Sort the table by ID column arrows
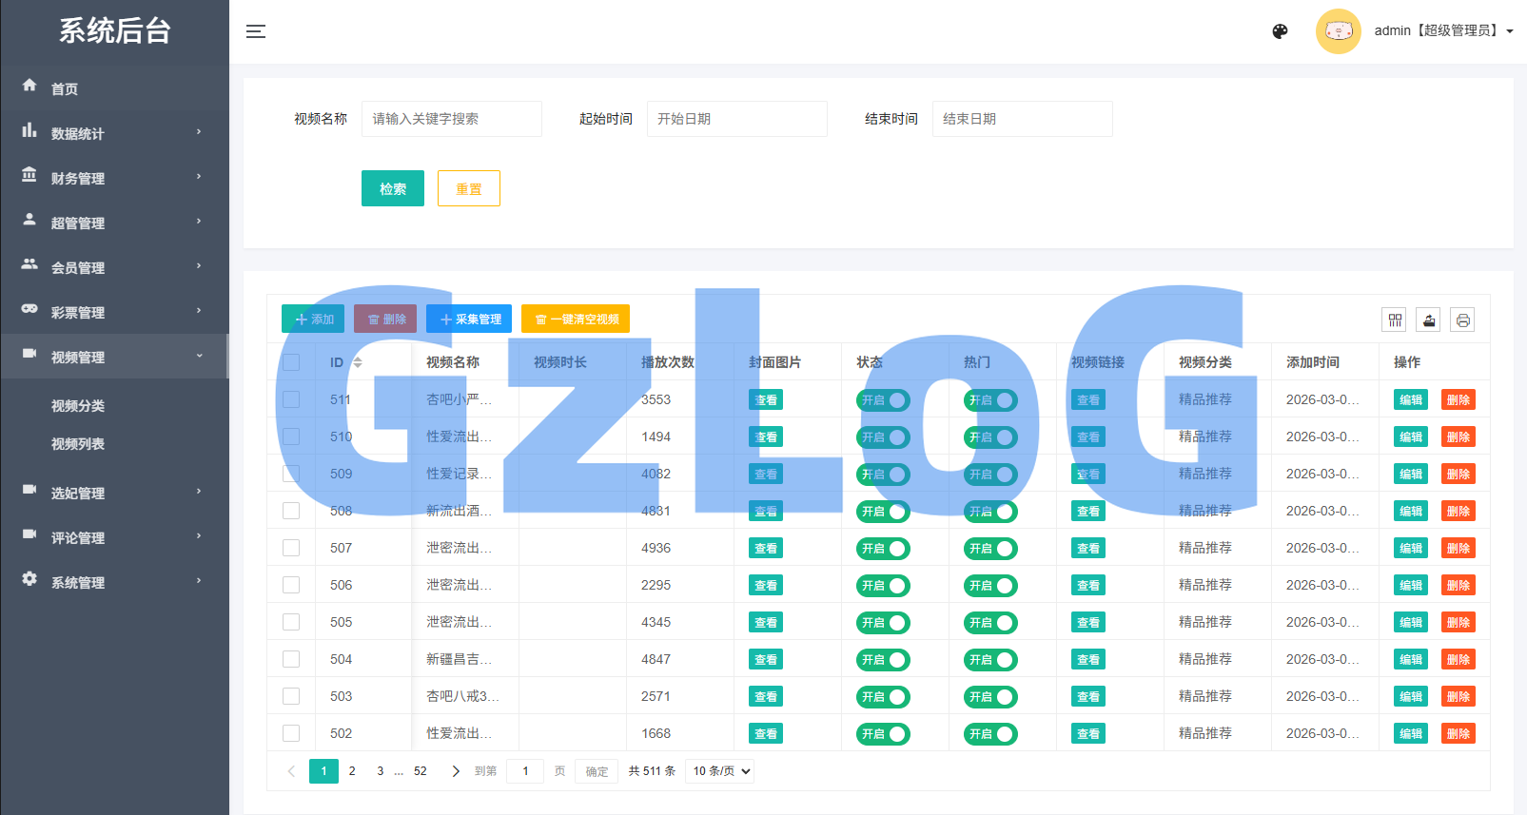The image size is (1527, 815). click(x=358, y=362)
